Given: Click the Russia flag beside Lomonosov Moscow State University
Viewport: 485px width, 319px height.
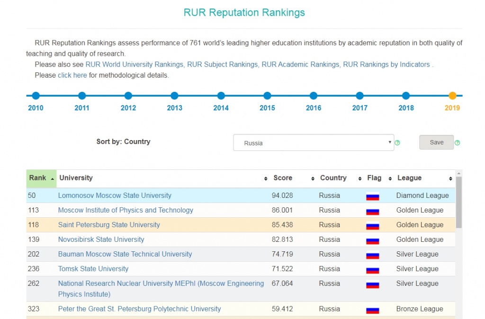Looking at the screenshot, I should (x=372, y=195).
